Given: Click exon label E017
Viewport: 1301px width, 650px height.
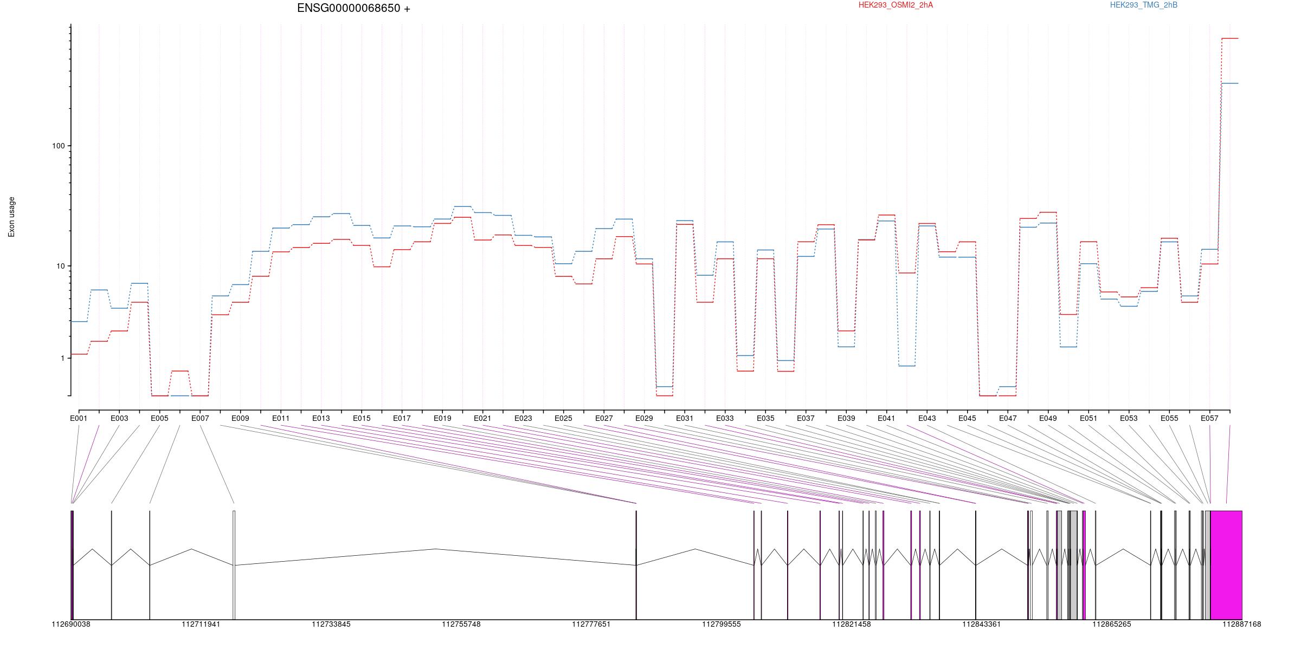Looking at the screenshot, I should coord(402,418).
